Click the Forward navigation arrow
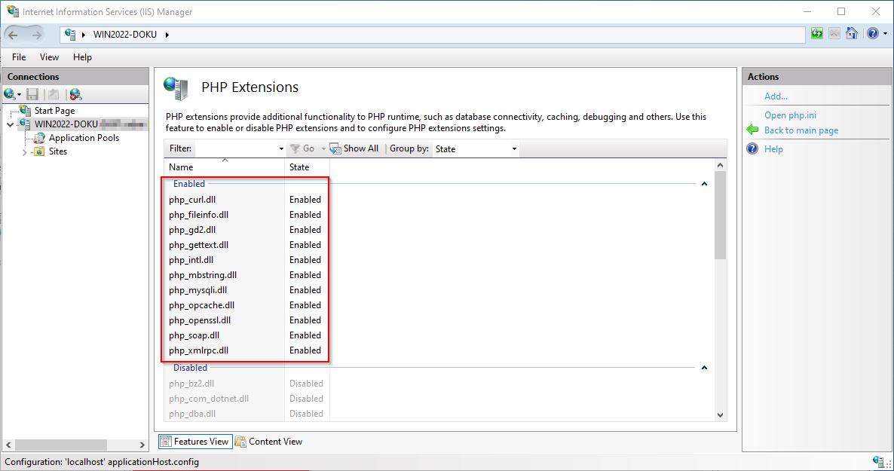The height and width of the screenshot is (471, 894). tap(37, 35)
